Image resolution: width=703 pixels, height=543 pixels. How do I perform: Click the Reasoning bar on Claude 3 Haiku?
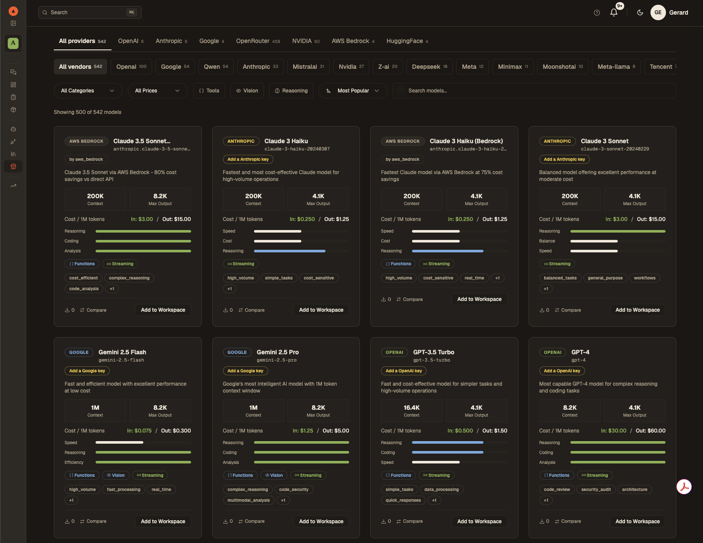click(x=301, y=251)
